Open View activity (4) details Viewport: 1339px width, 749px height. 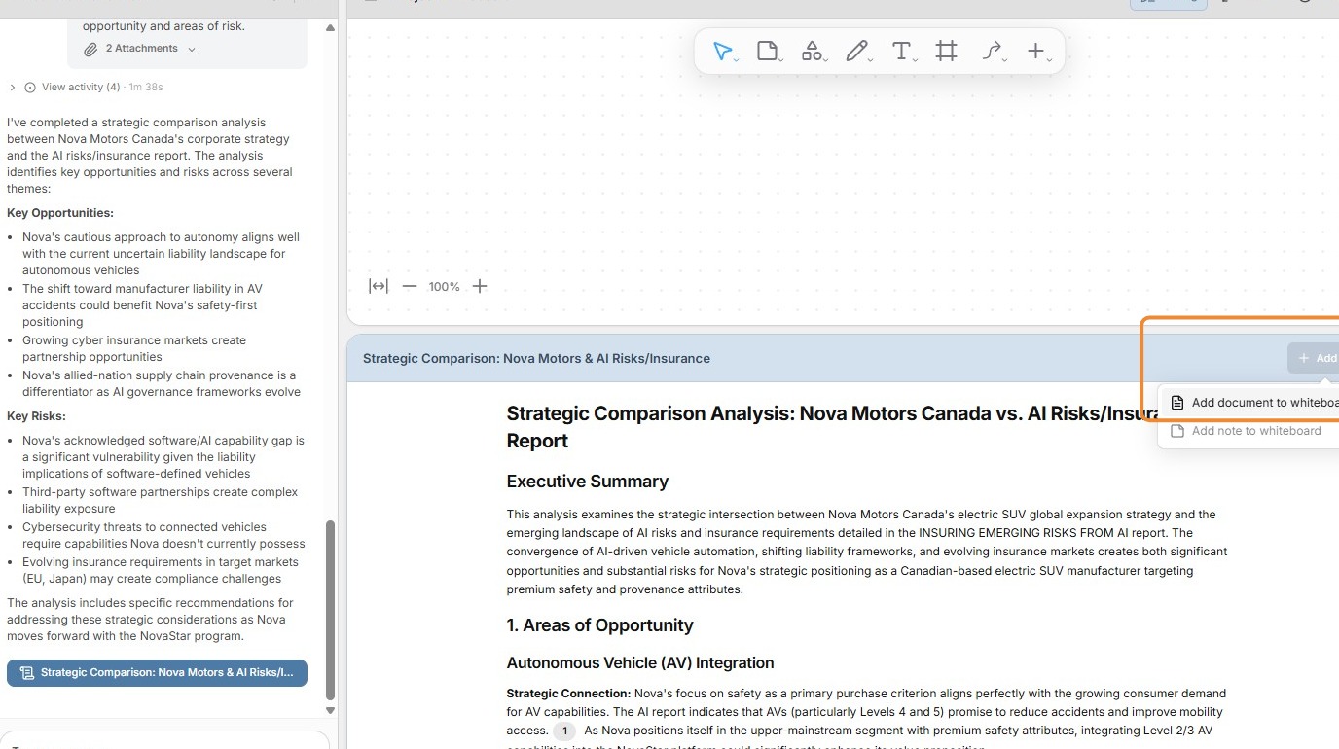coord(81,88)
